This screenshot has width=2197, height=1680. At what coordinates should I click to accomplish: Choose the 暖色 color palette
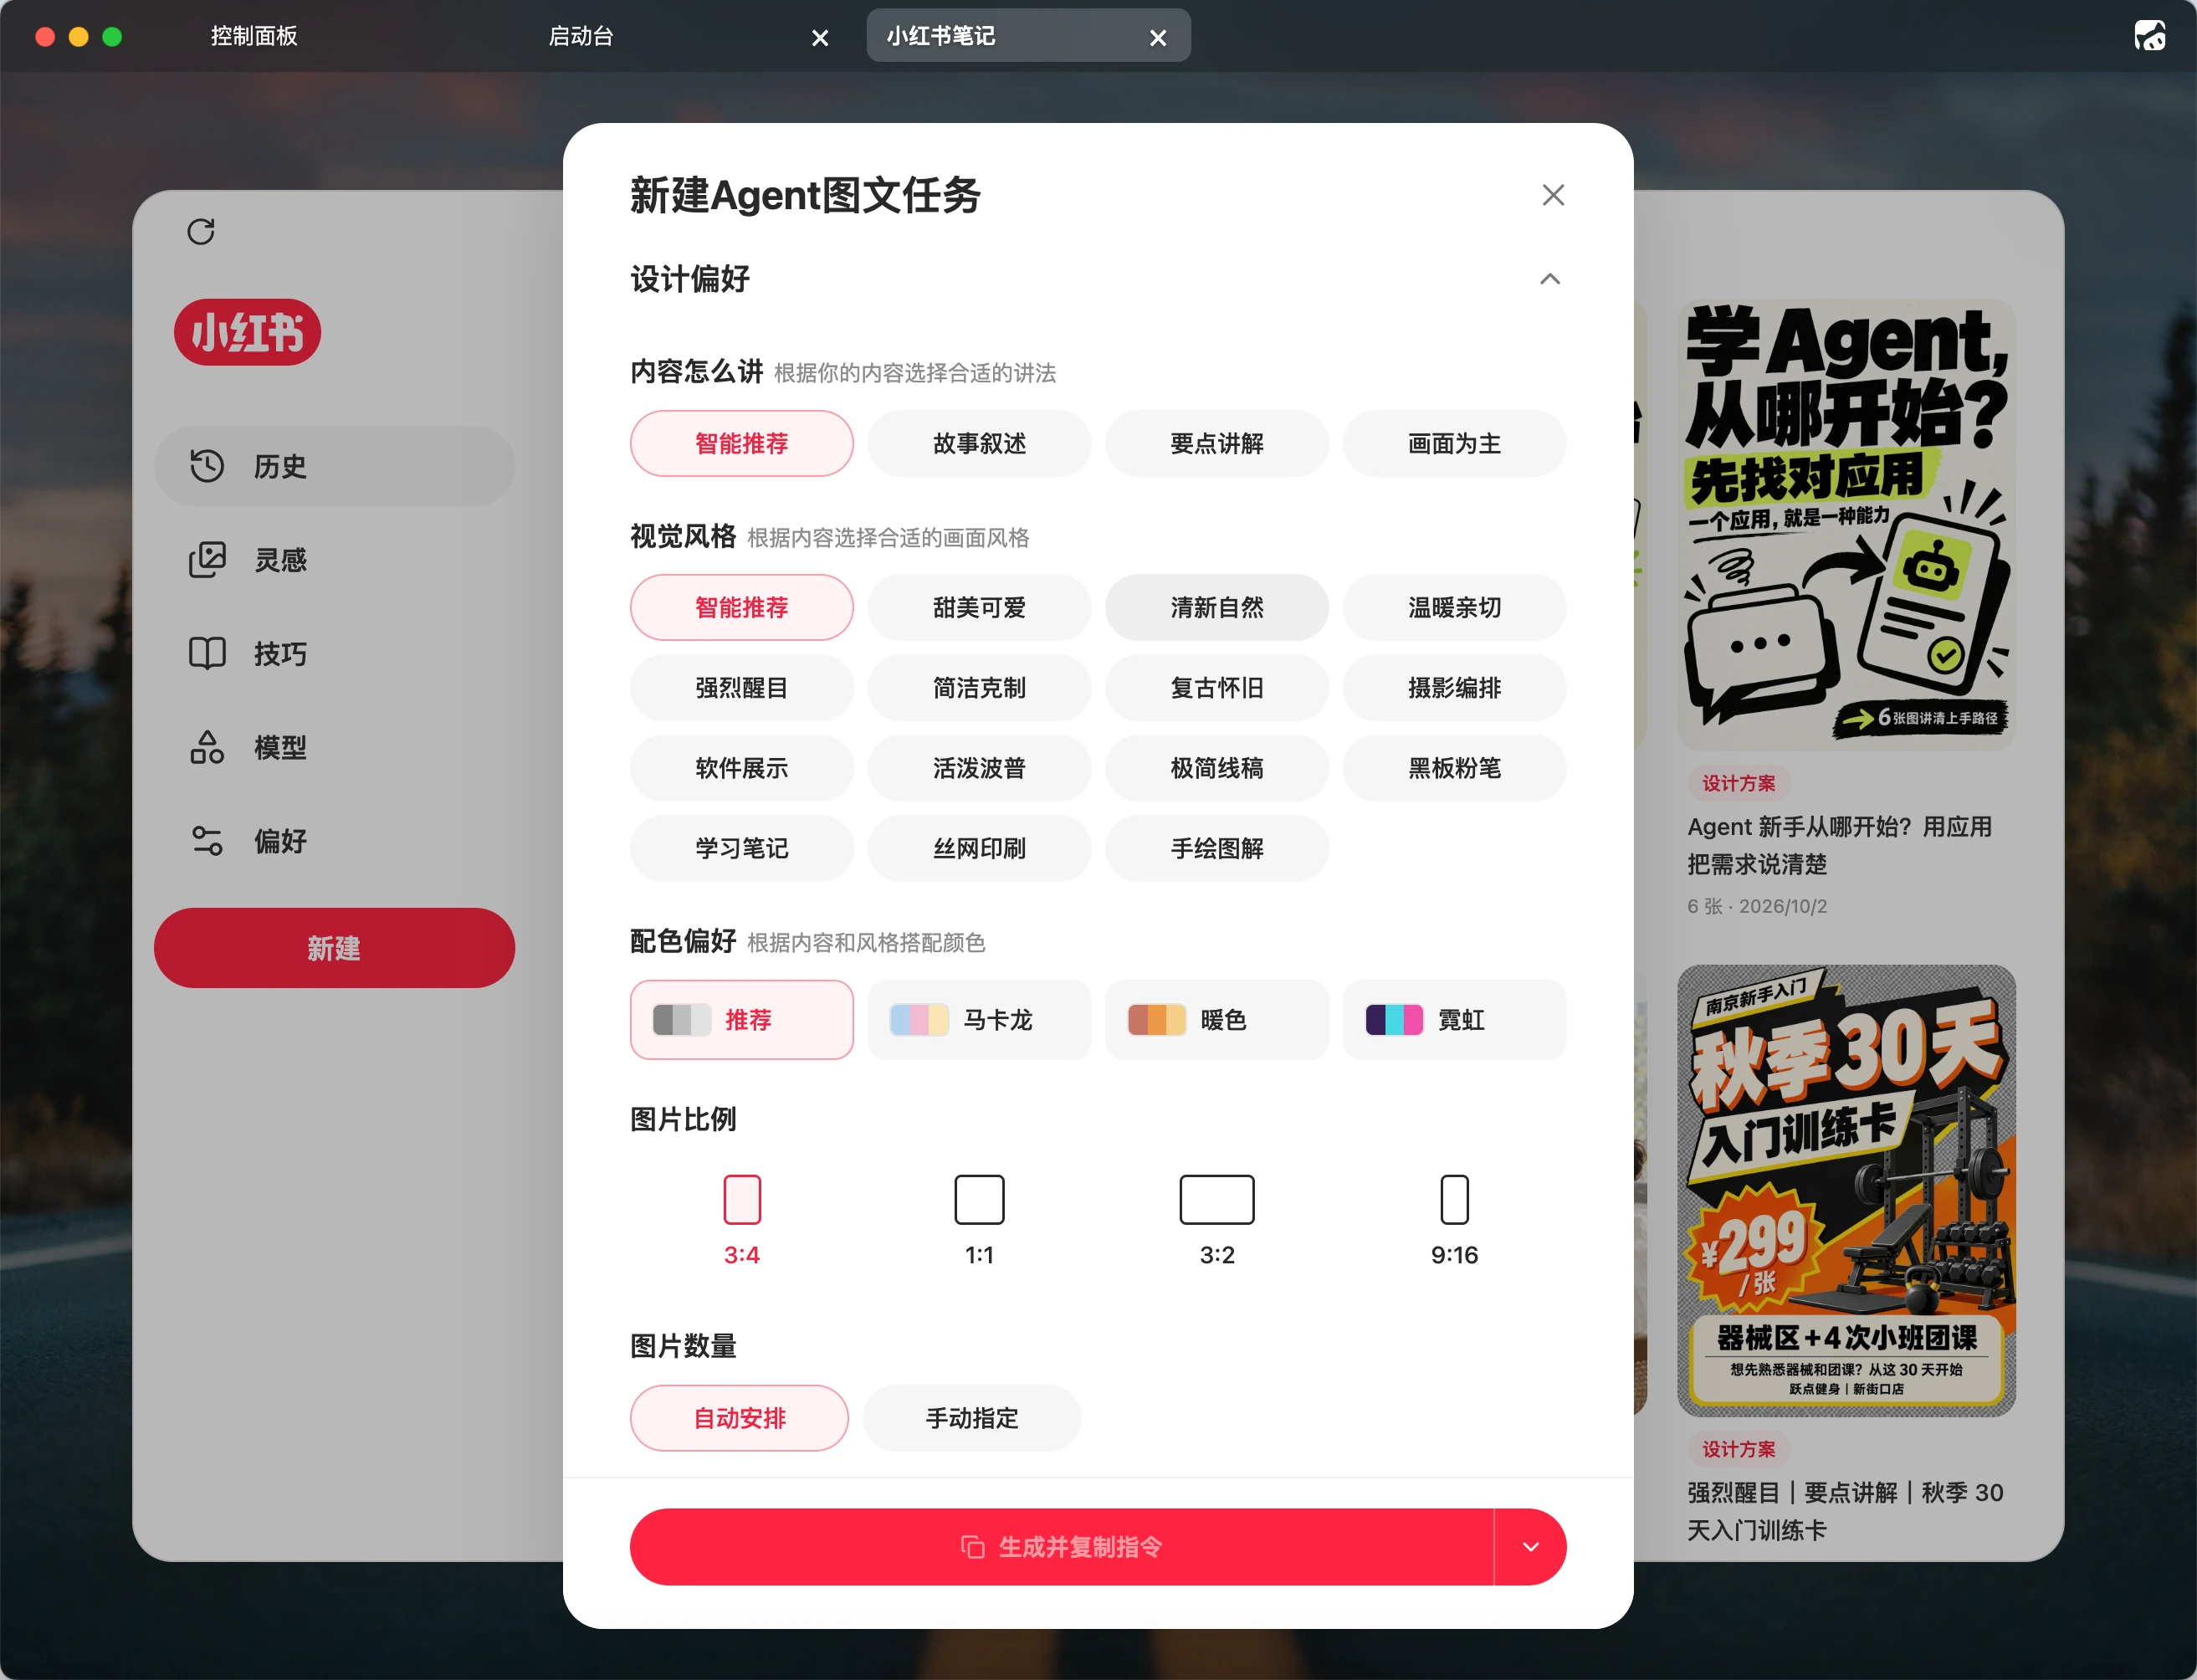coord(1217,1020)
